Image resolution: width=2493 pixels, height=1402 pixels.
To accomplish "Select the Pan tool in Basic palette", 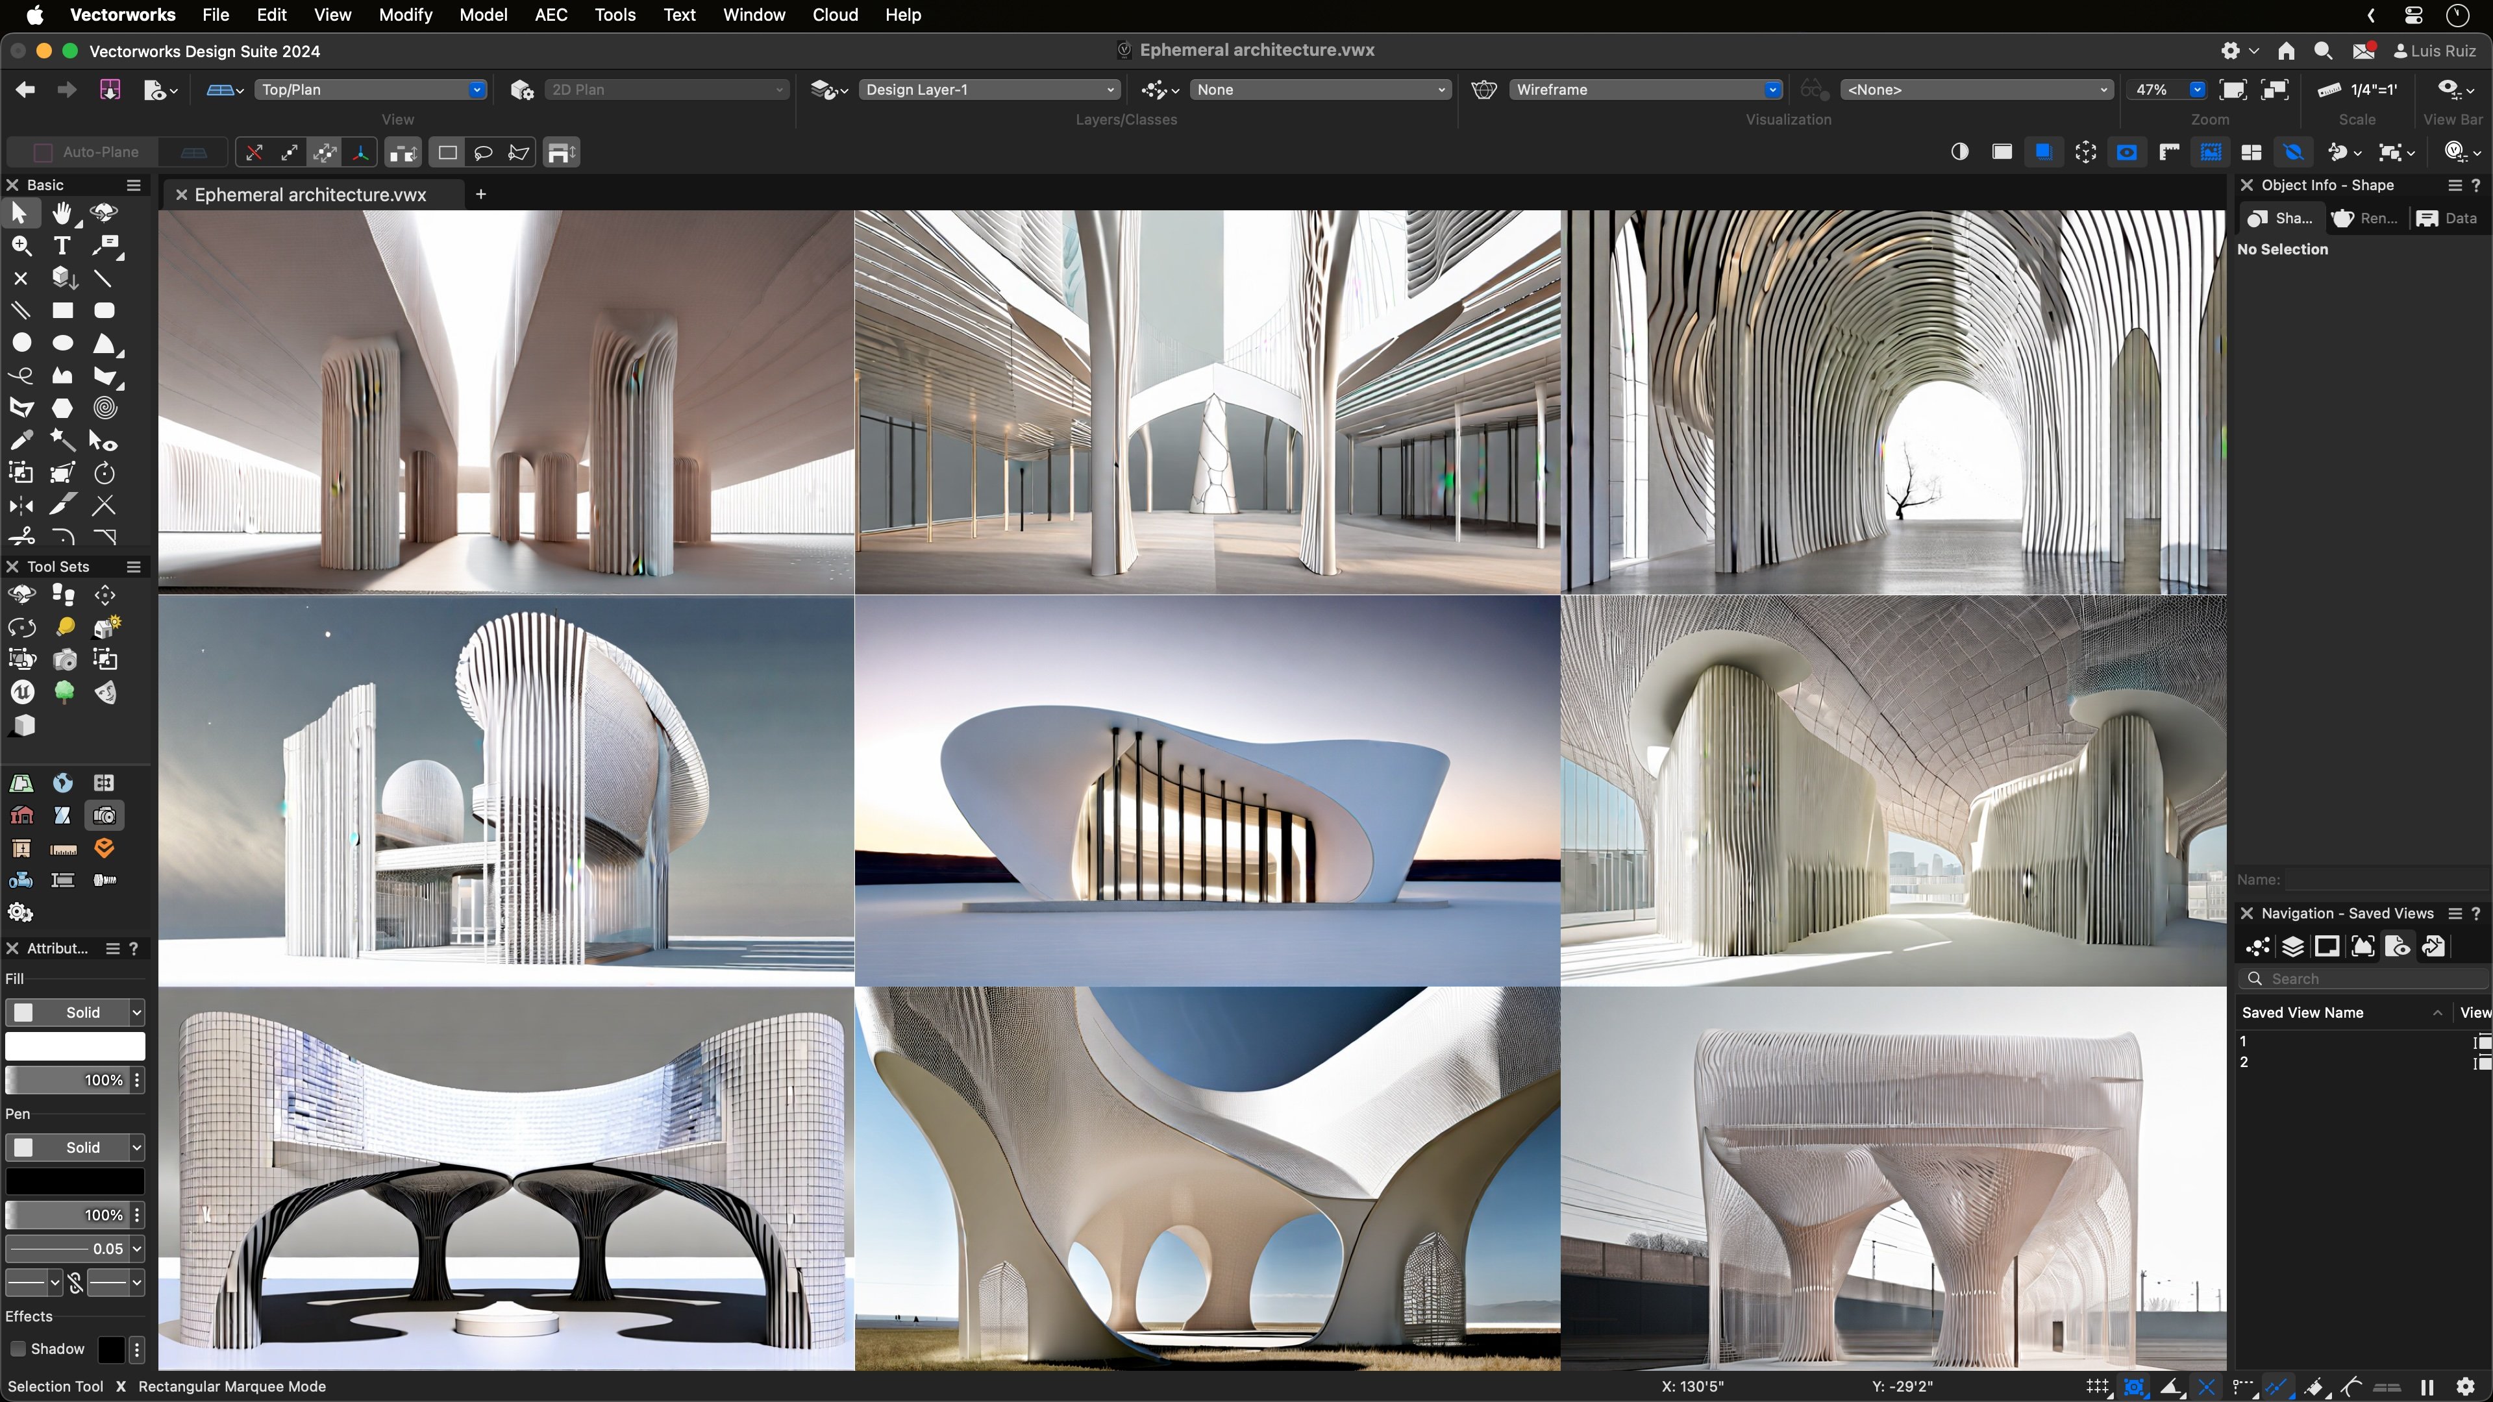I will point(63,213).
